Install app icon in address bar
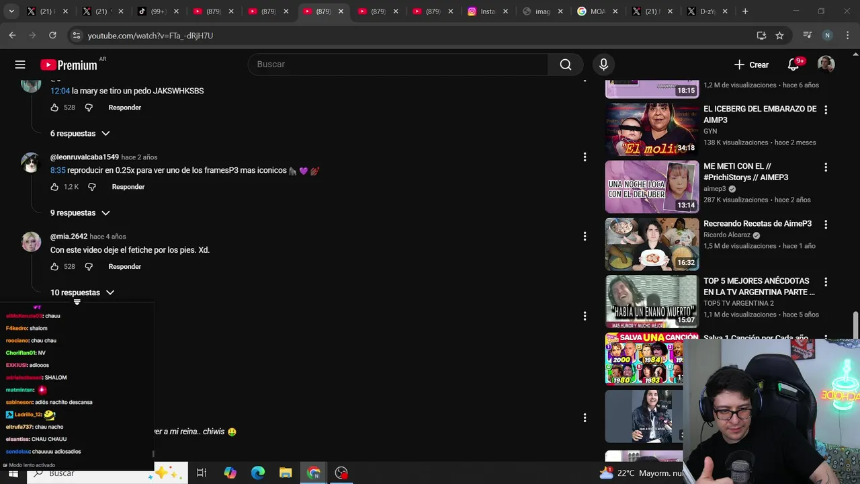This screenshot has width=860, height=484. click(x=761, y=36)
